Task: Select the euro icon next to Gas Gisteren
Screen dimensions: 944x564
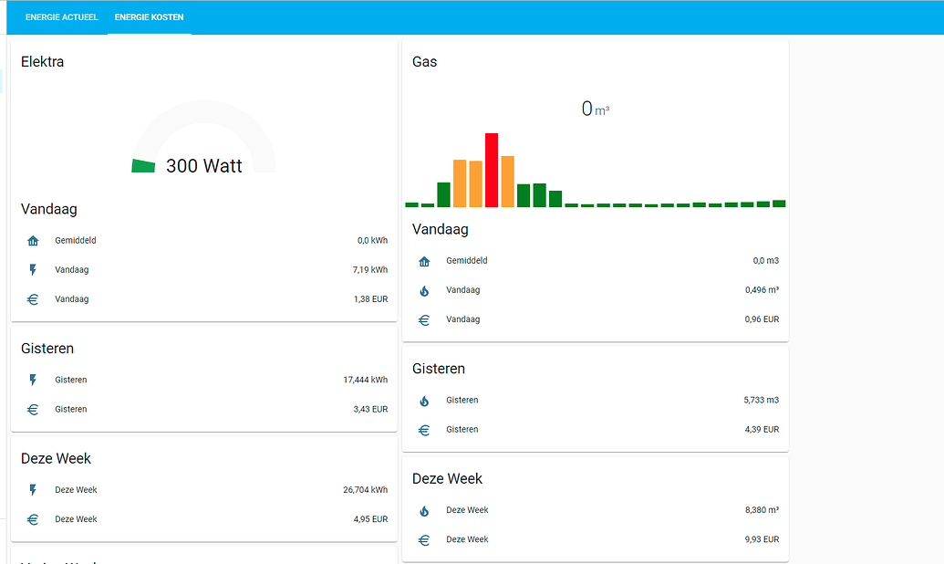Action: pos(424,429)
